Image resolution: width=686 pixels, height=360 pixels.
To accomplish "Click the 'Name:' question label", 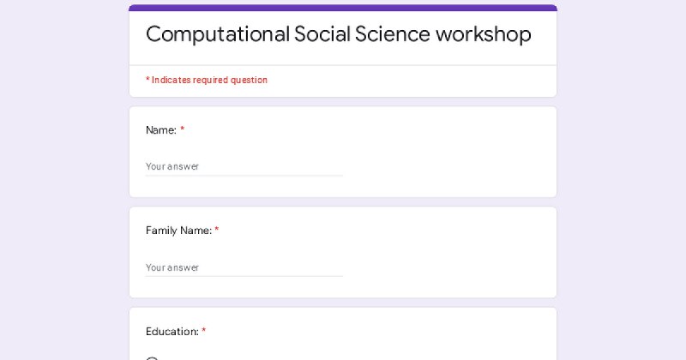I will pyautogui.click(x=161, y=130).
